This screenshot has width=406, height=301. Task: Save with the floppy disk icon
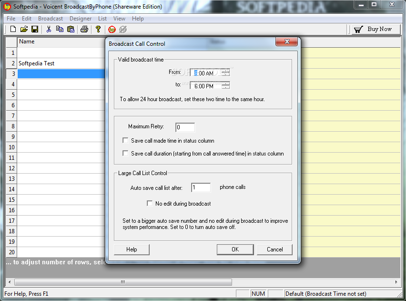[x=35, y=29]
